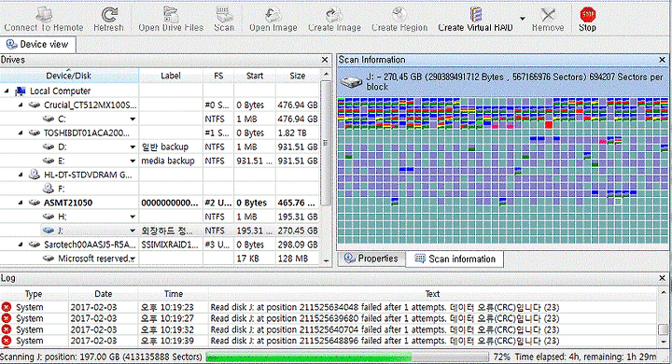
Task: Select the D: partition row
Action: coord(160,147)
